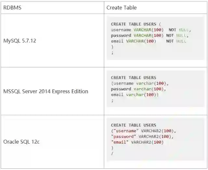
Task: Select the Oracle SQL 12c row label
Action: pyautogui.click(x=21, y=142)
